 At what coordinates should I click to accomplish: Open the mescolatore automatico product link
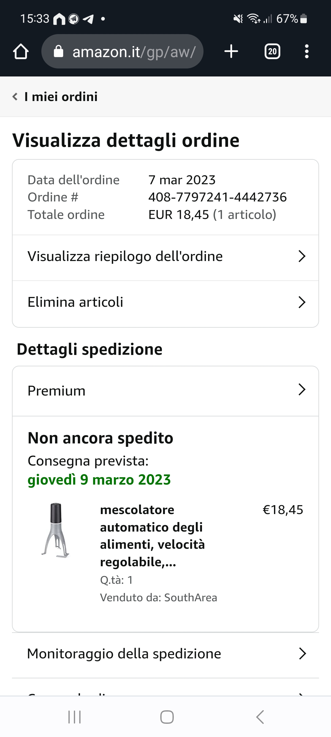152,536
